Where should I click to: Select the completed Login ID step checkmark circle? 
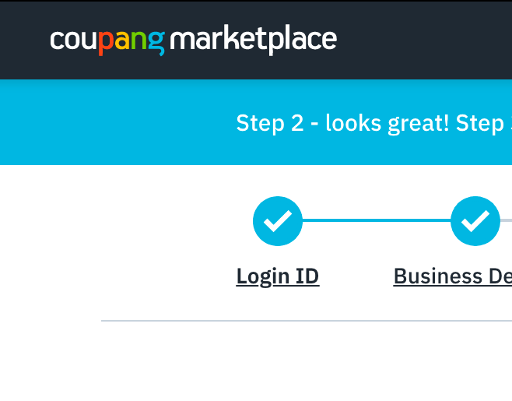point(278,221)
